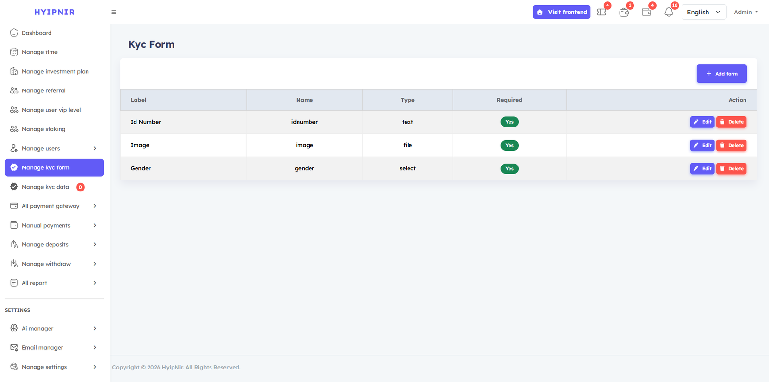The image size is (769, 382).
Task: Click the home icon in Visit frontend
Action: (540, 12)
